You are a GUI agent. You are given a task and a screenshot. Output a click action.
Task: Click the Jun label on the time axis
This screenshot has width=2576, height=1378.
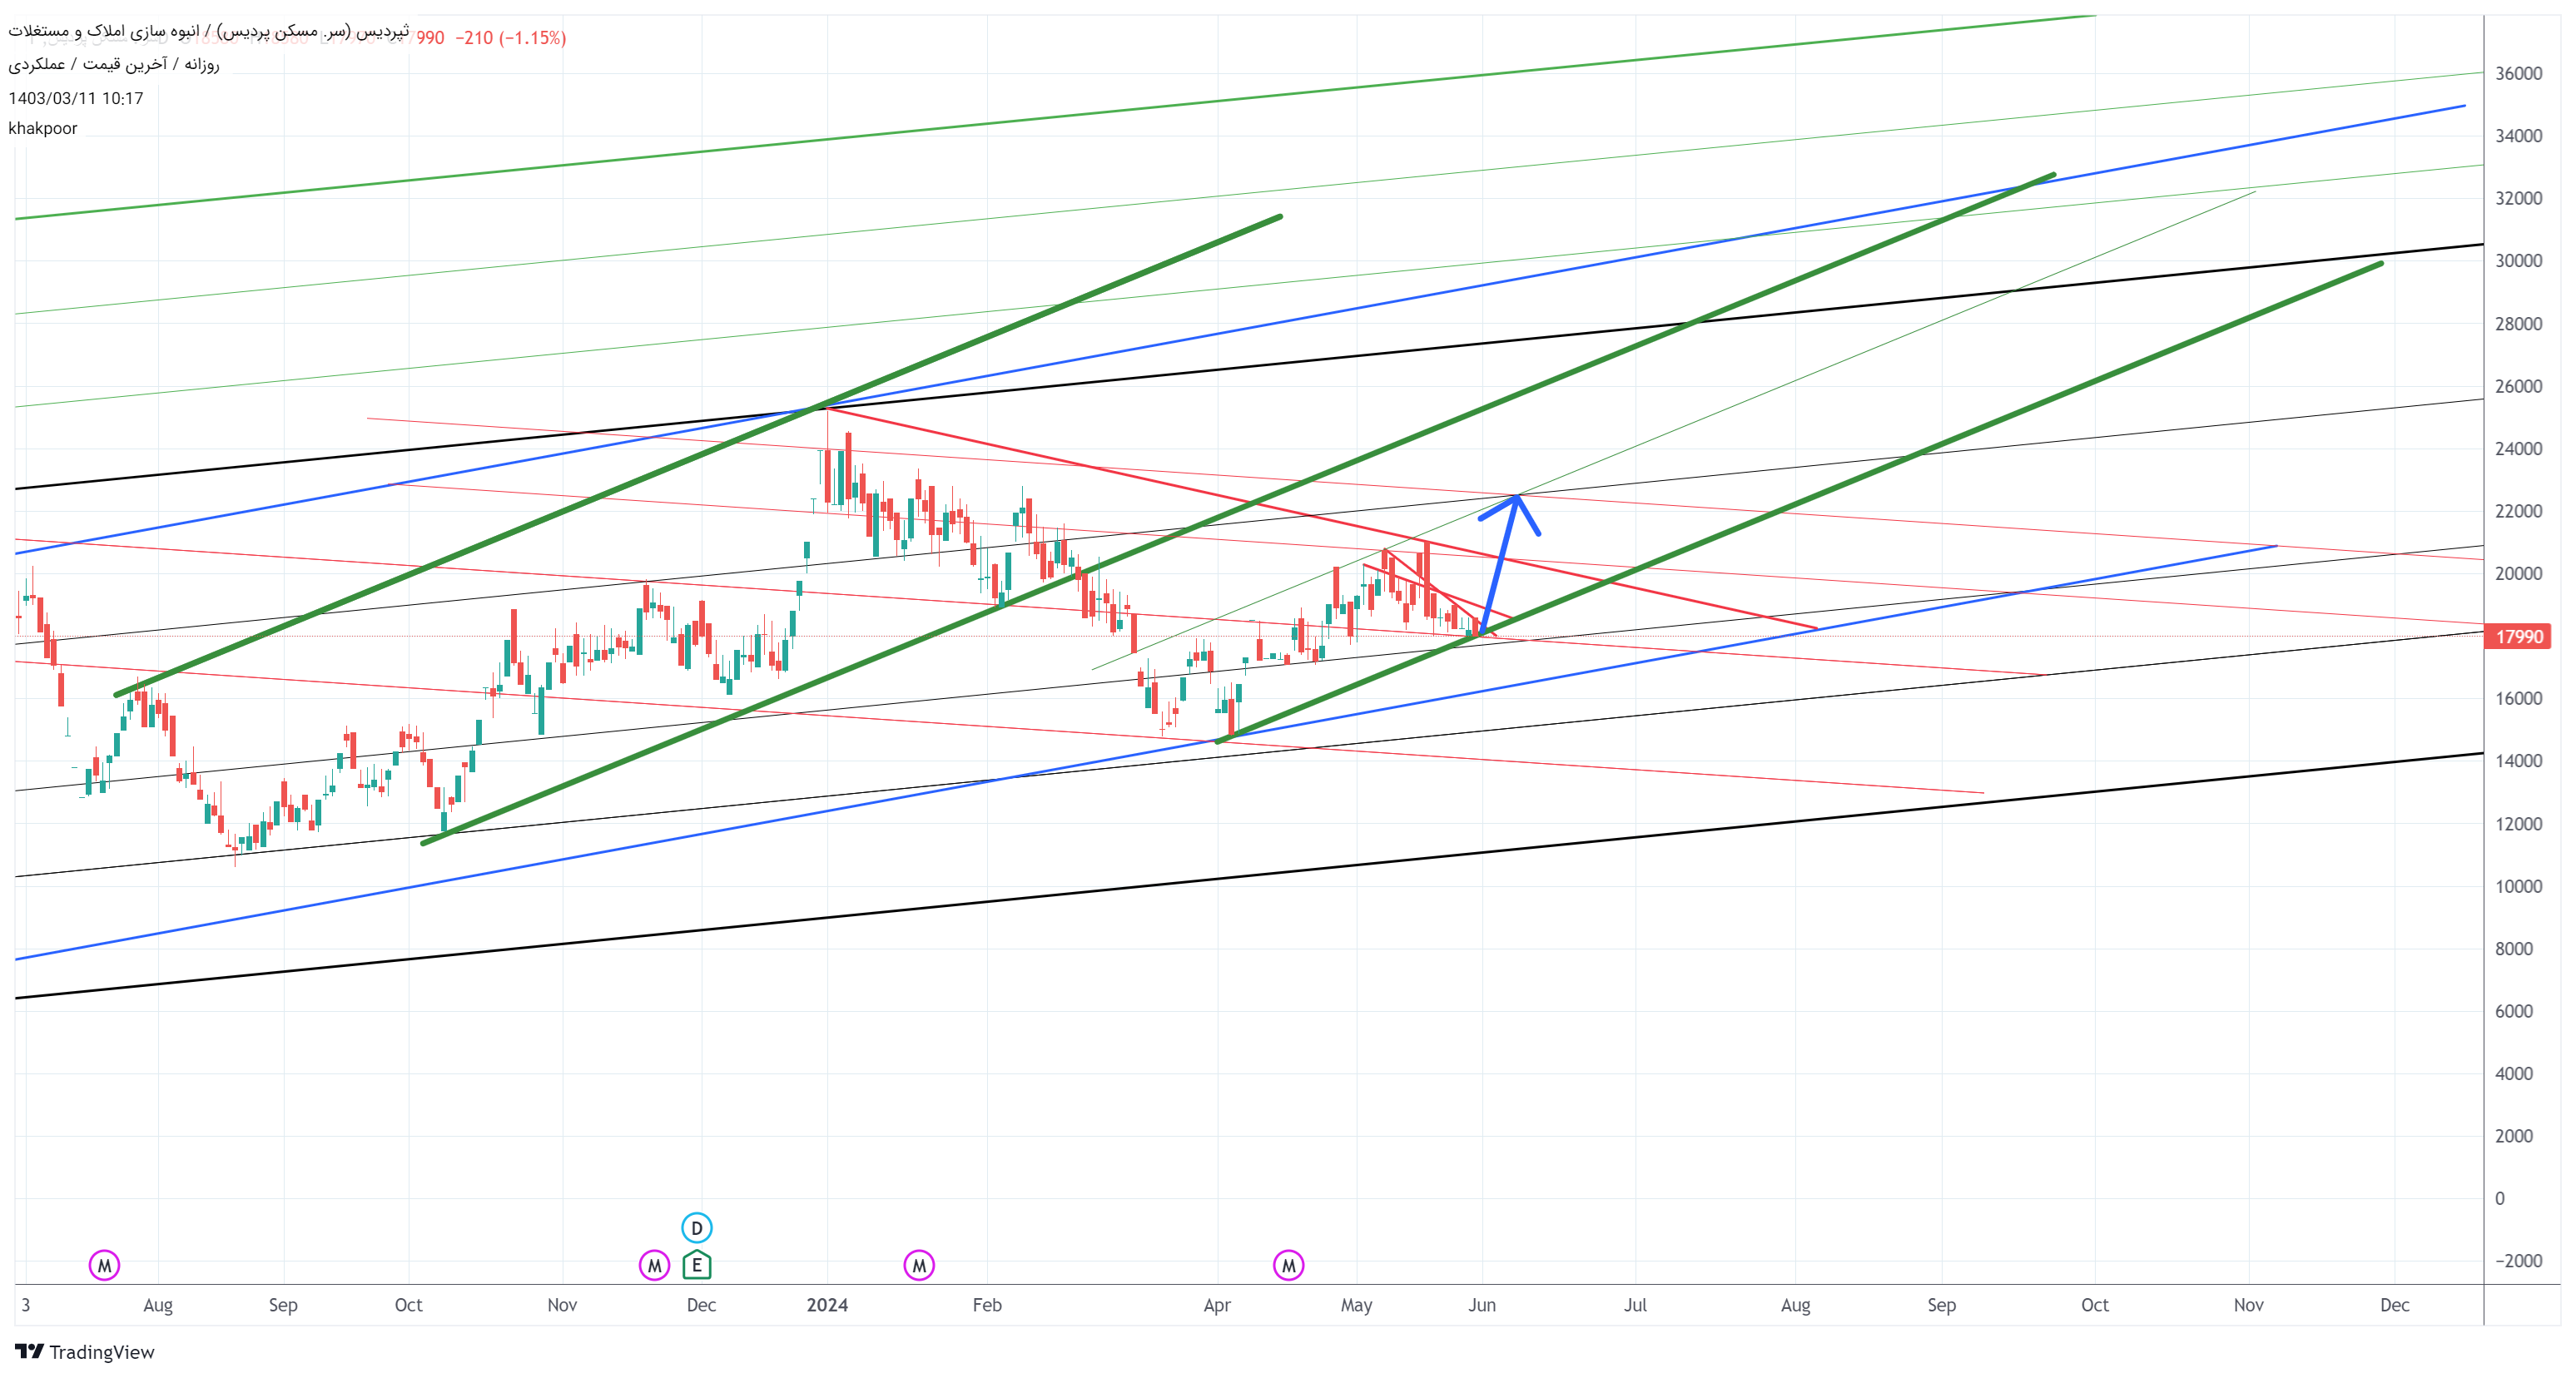tap(1481, 1304)
